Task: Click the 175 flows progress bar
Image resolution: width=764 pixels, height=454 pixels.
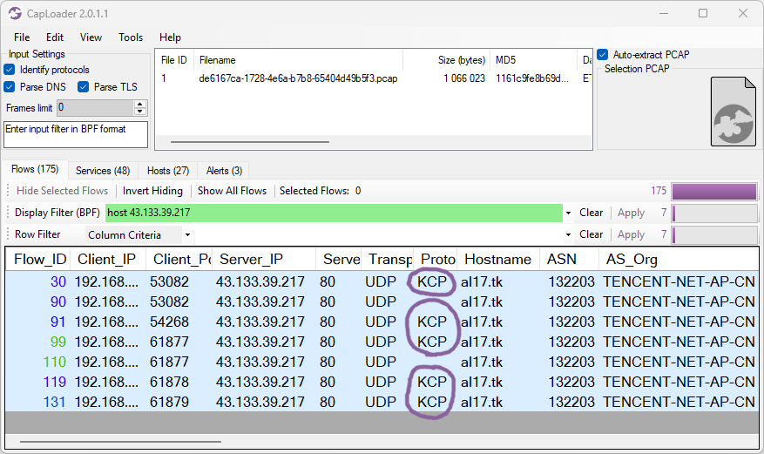Action: 713,192
